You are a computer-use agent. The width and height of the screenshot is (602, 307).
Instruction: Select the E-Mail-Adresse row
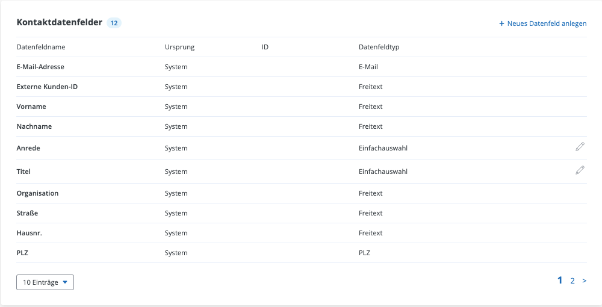(40, 67)
